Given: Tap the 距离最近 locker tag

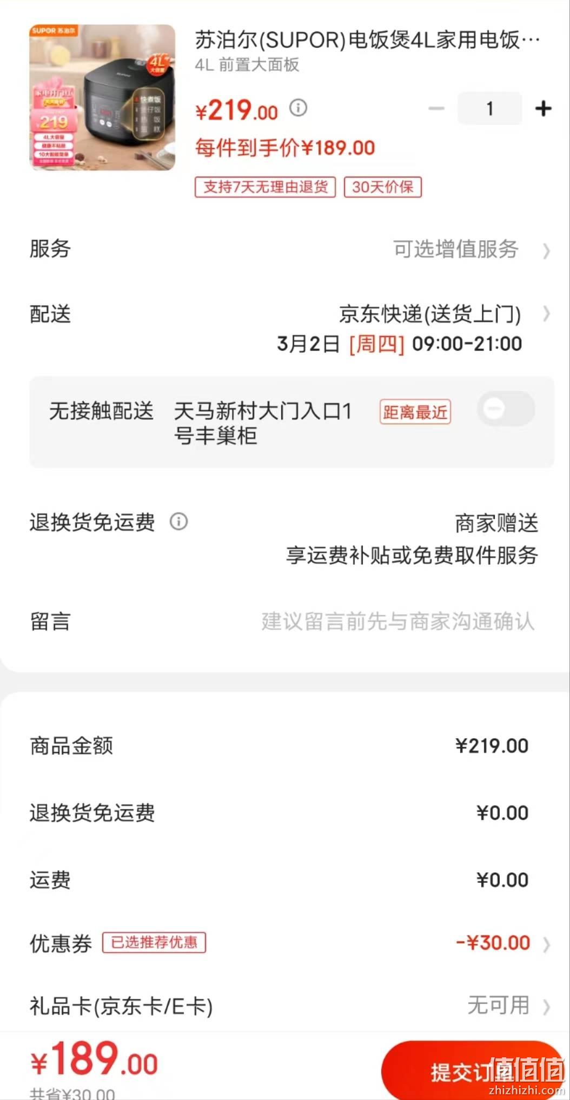Looking at the screenshot, I should click(415, 412).
